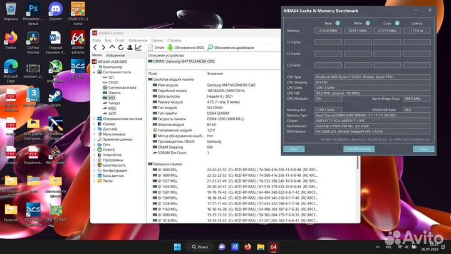451x254 pixels.
Task: Open Firefox from the taskbar
Action: click(247, 247)
